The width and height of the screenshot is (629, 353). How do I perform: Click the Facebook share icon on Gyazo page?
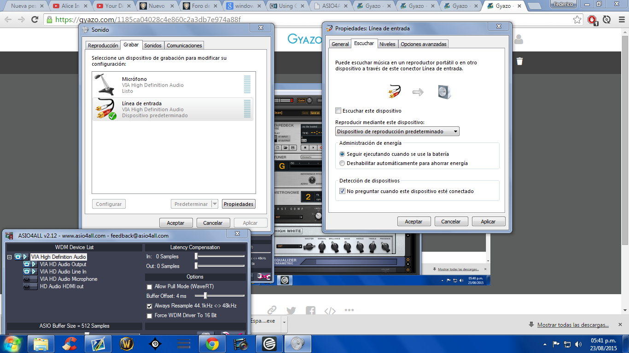pos(310,311)
